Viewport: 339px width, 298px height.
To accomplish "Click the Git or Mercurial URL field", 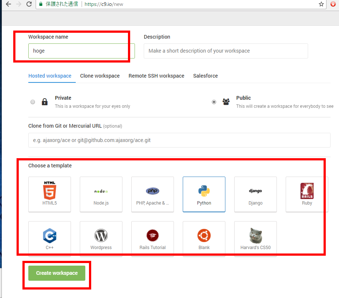I will (179, 140).
